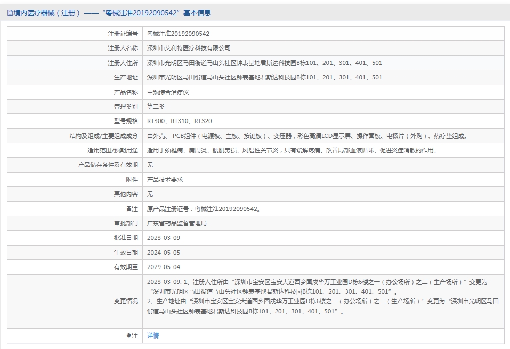Click the 适用范围/预期用途 description text
Viewport: 510px width, 349px height.
tap(292, 150)
